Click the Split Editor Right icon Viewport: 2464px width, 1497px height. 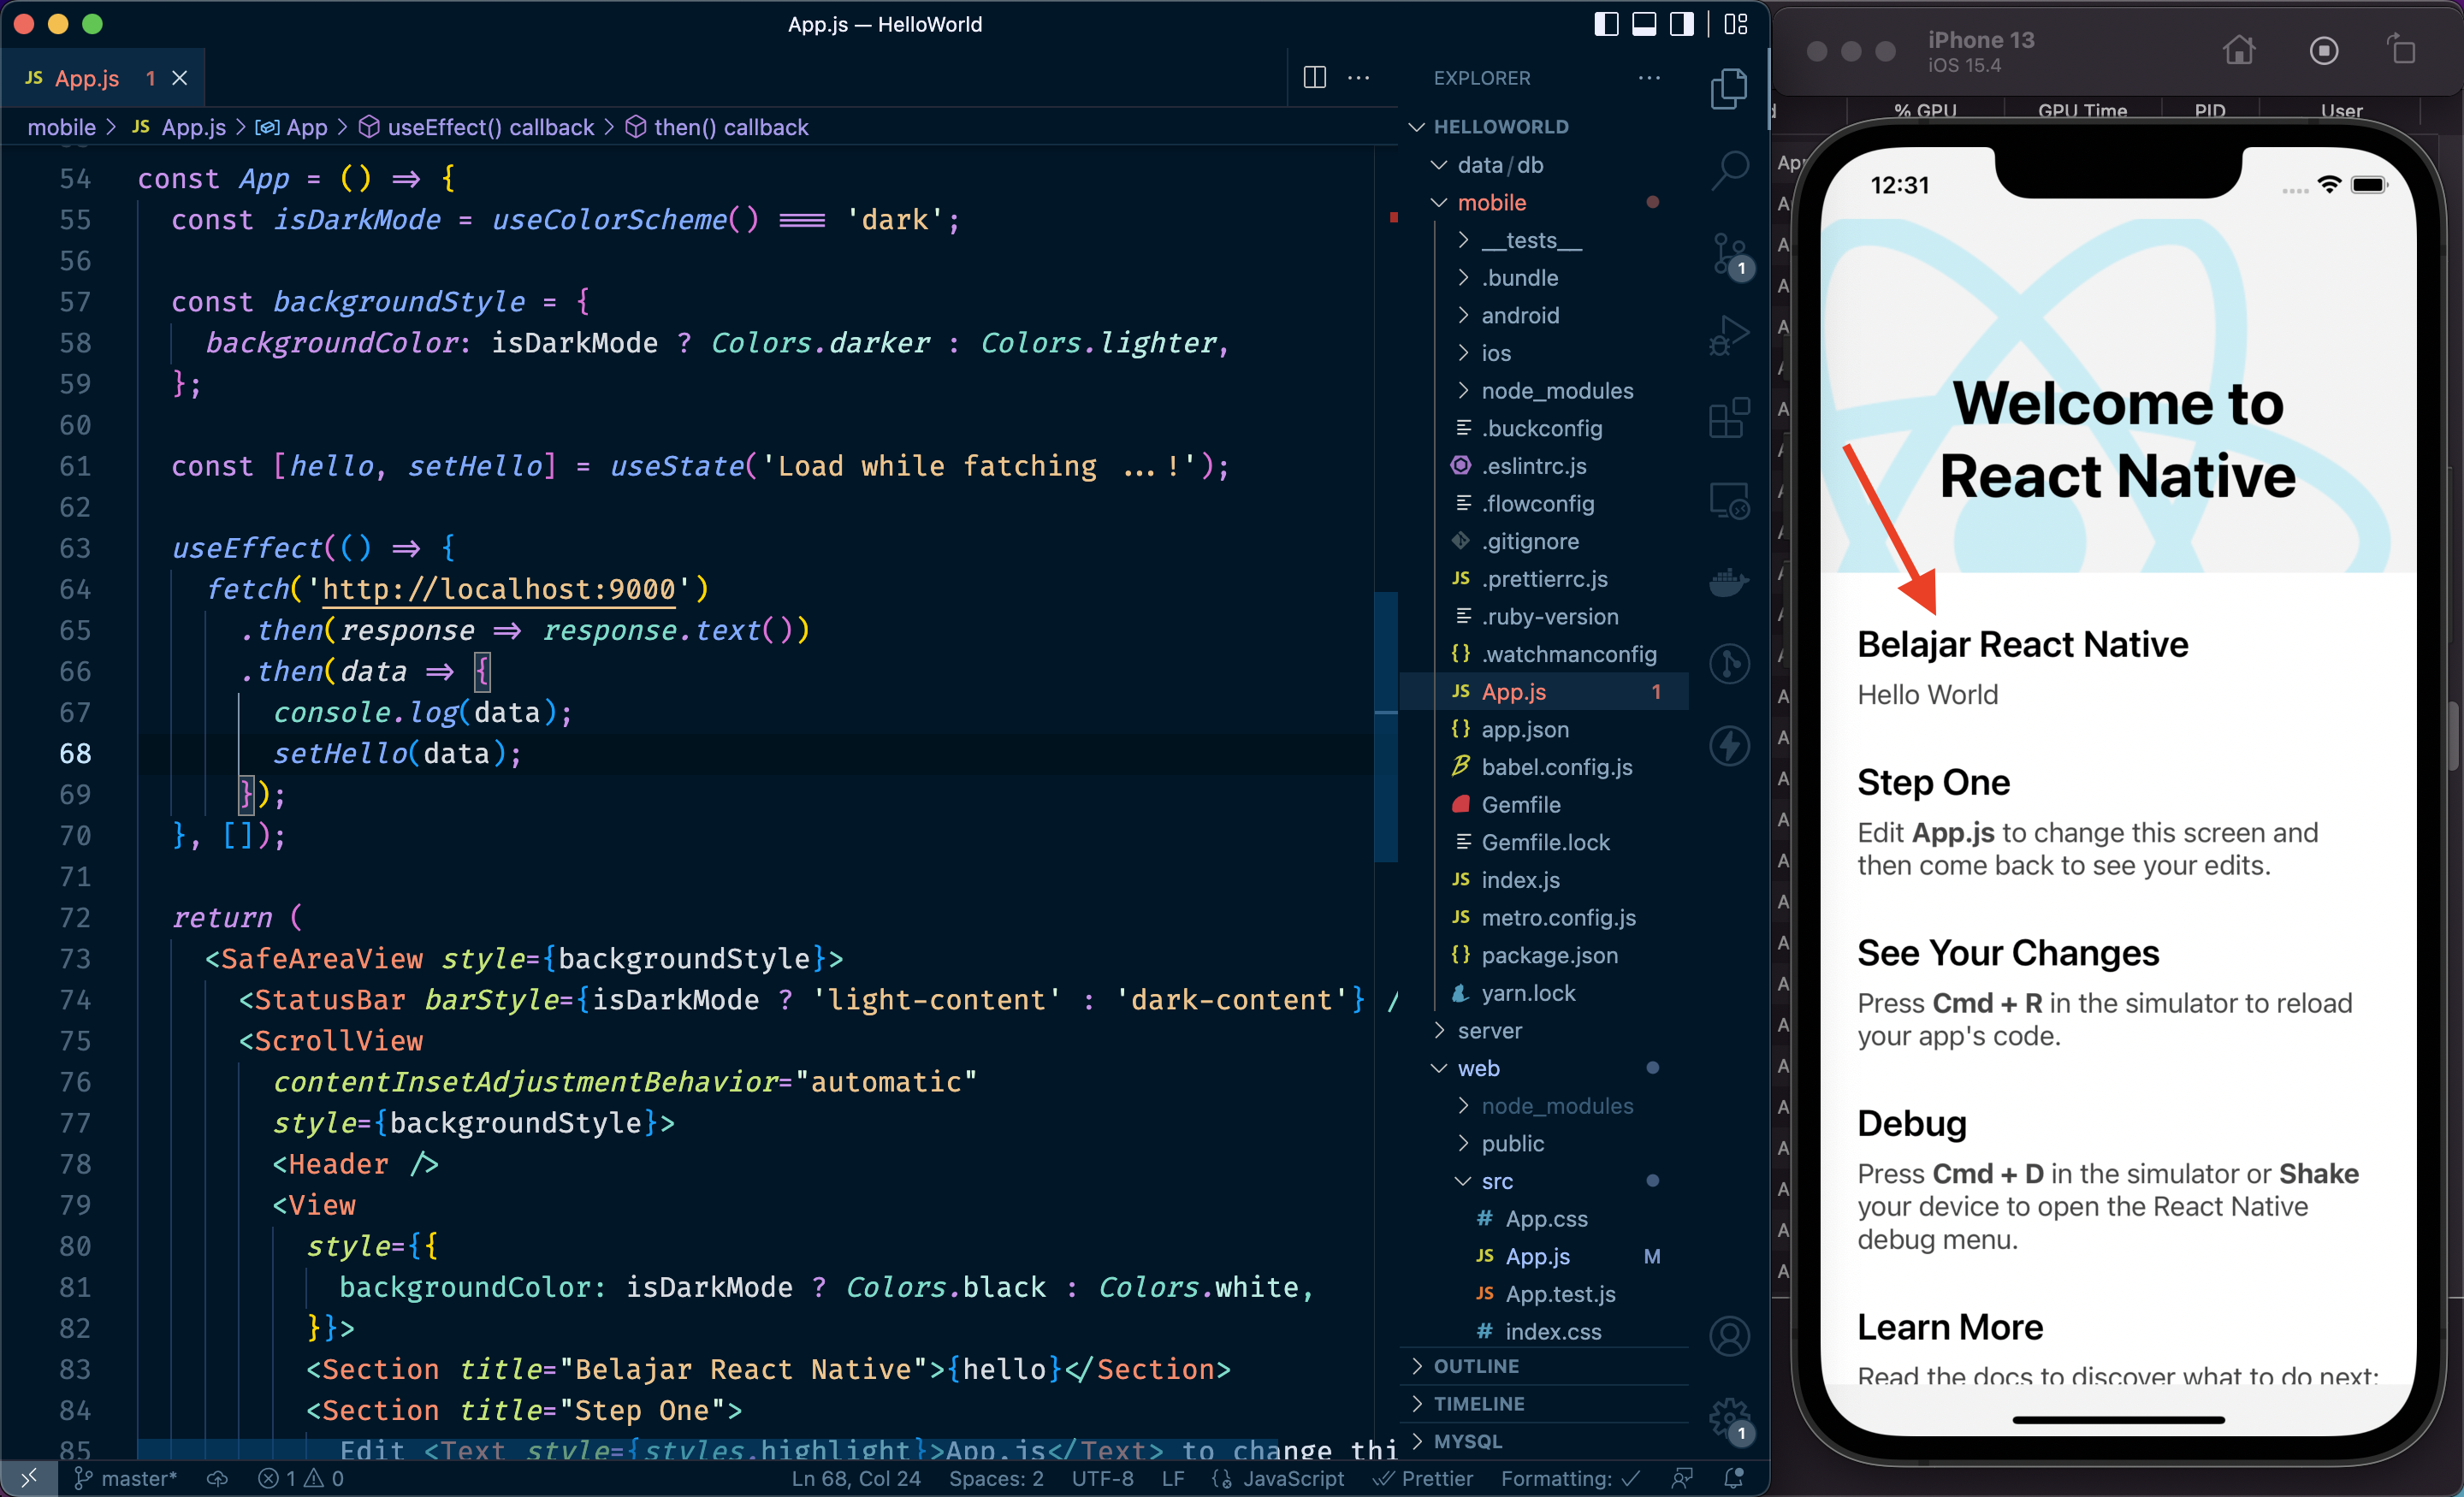click(1314, 78)
